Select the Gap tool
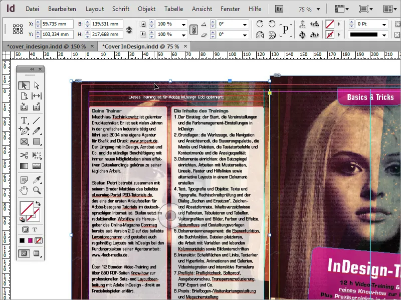The width and height of the screenshot is (401, 300). pos(37,96)
